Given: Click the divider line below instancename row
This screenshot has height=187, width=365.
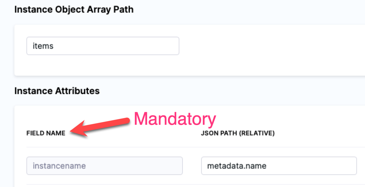Looking at the screenshot, I should pyautogui.click(x=190, y=184).
